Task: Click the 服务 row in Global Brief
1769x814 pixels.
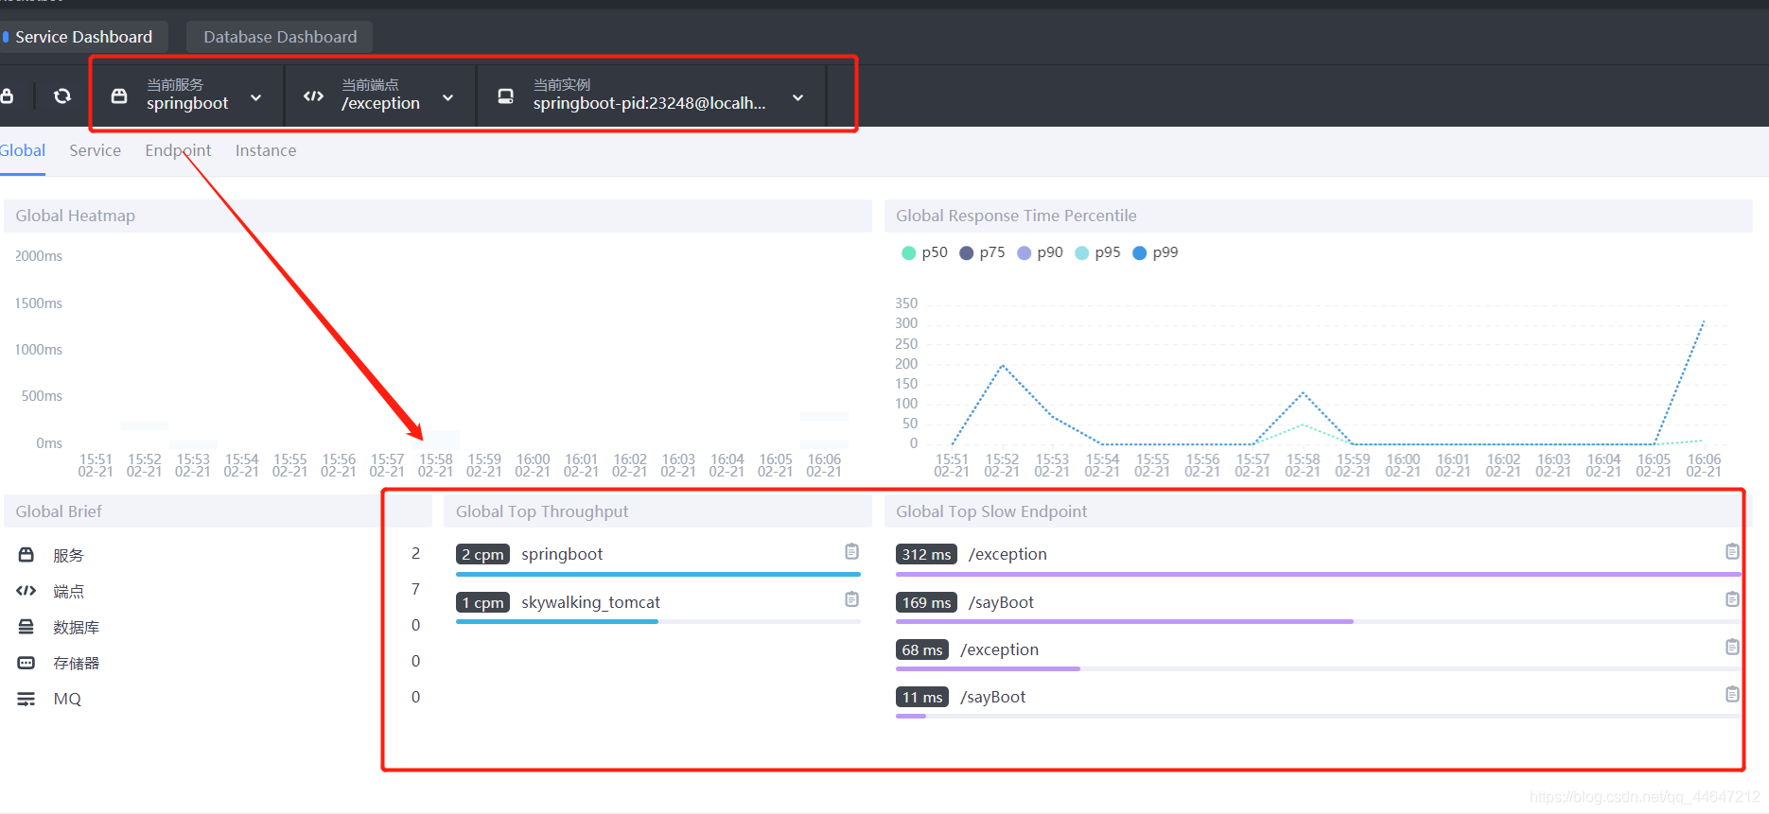Action: 218,555
